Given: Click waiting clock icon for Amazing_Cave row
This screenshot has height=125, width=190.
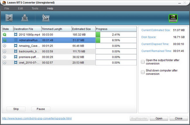Looking at the screenshot, I should (4, 46).
